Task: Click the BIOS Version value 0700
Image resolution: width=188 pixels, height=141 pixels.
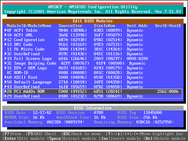Action: click(99, 113)
